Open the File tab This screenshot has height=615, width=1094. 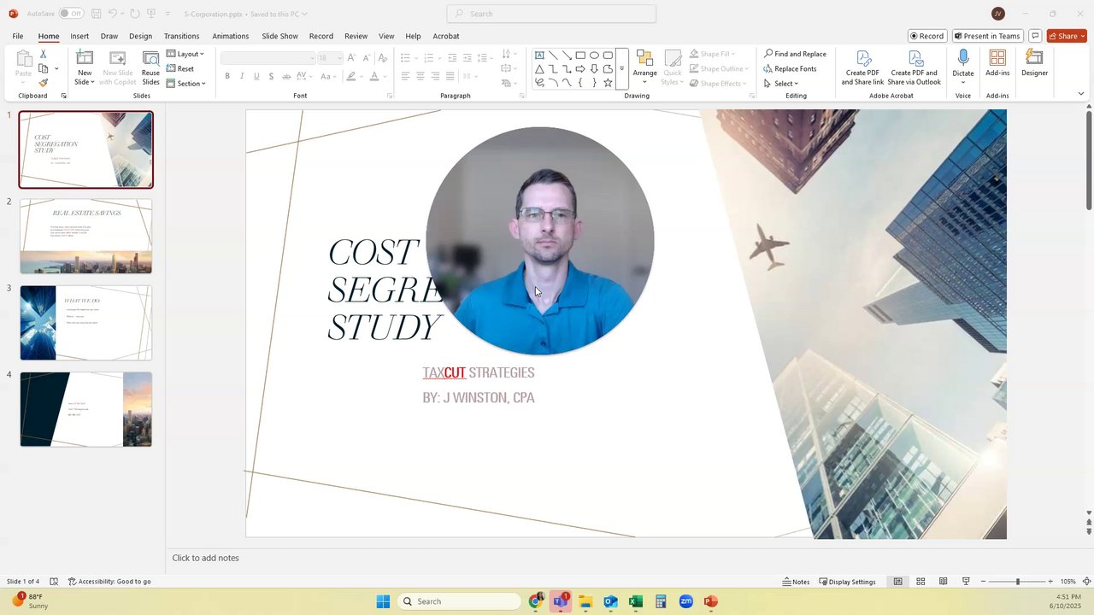[18, 36]
